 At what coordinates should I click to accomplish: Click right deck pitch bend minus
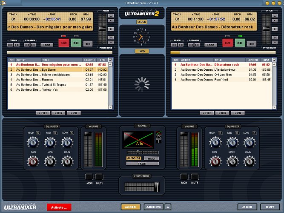[275, 43]
